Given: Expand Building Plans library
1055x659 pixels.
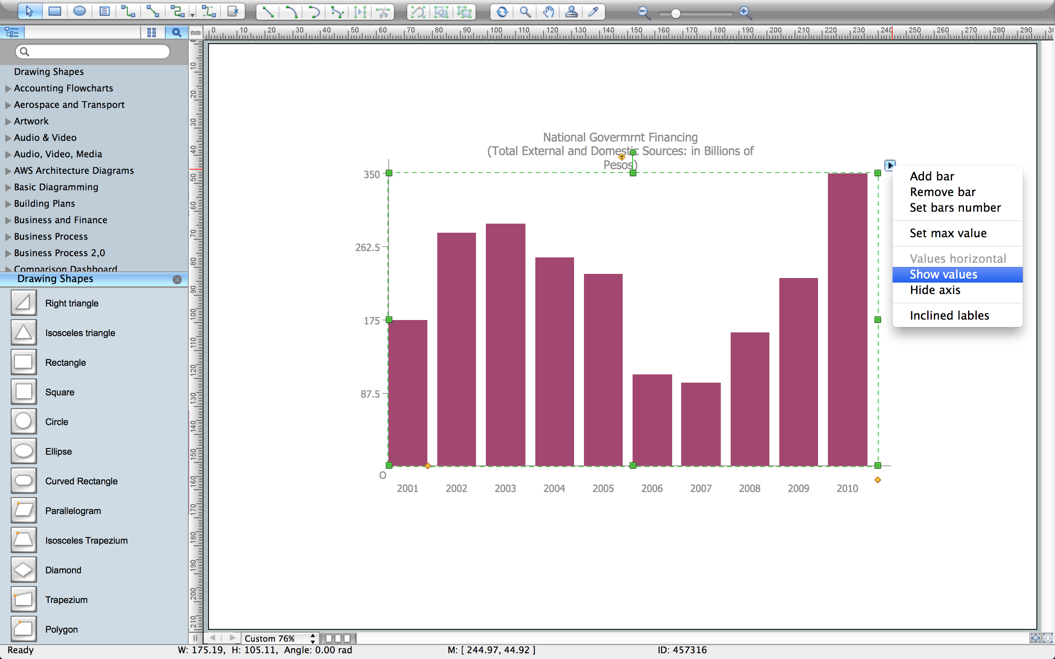Looking at the screenshot, I should click(x=8, y=204).
